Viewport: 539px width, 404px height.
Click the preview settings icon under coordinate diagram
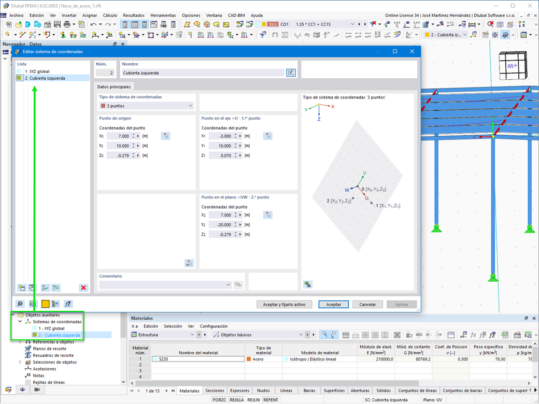point(308,284)
